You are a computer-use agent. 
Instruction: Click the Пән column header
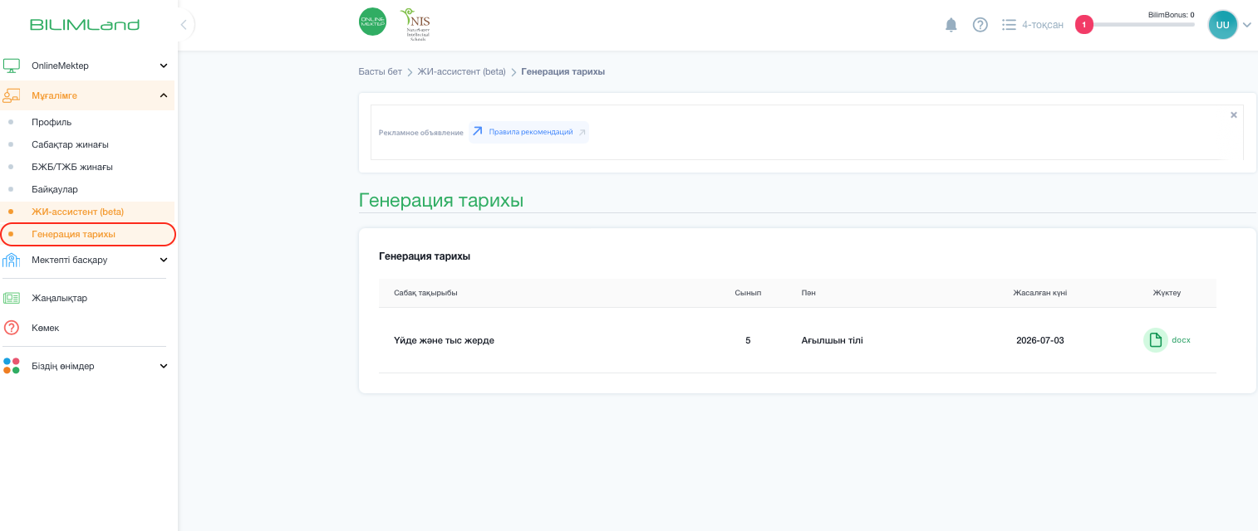808,293
